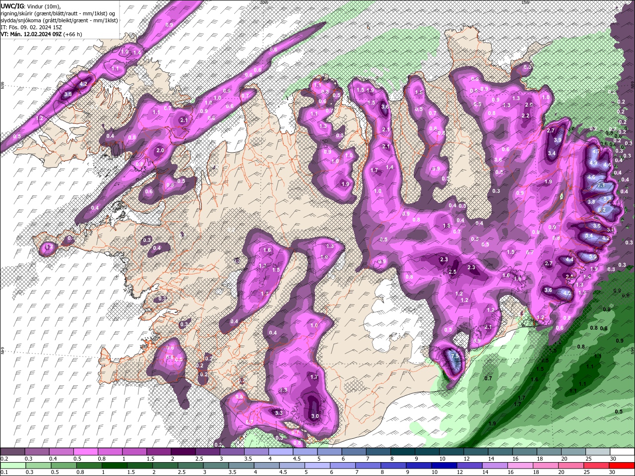Pick pale green lower swatch between 0.1 and 0.3
This screenshot has height=476, width=635.
click(x=13, y=465)
